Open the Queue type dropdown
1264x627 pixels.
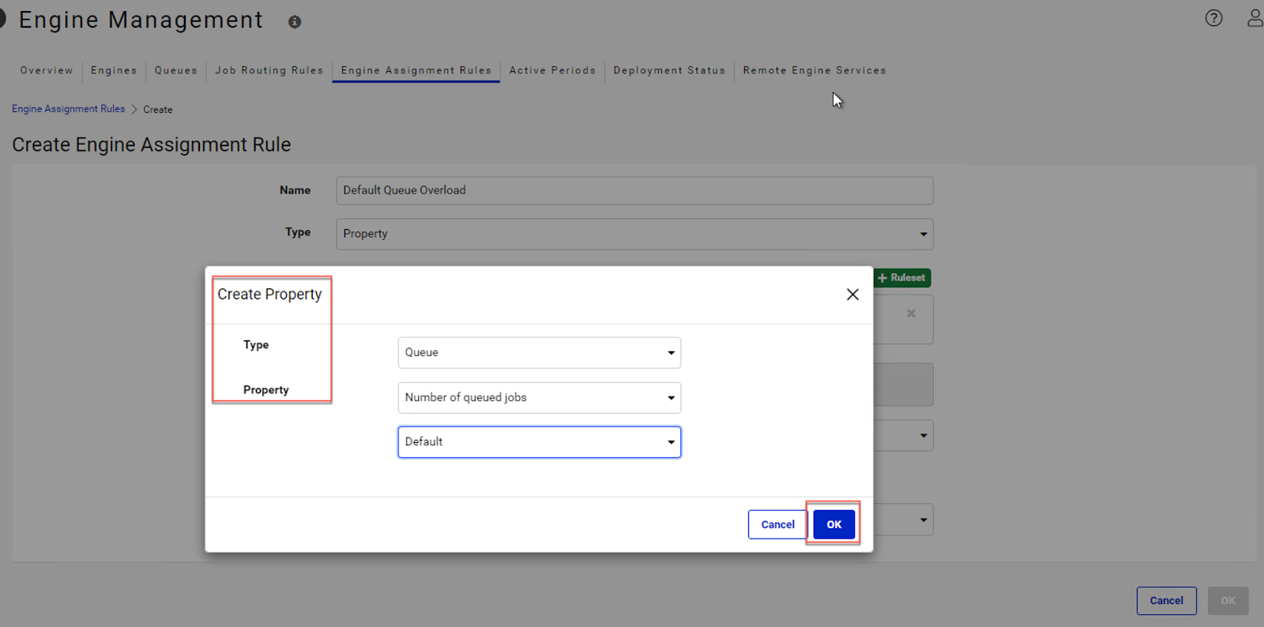(x=539, y=353)
